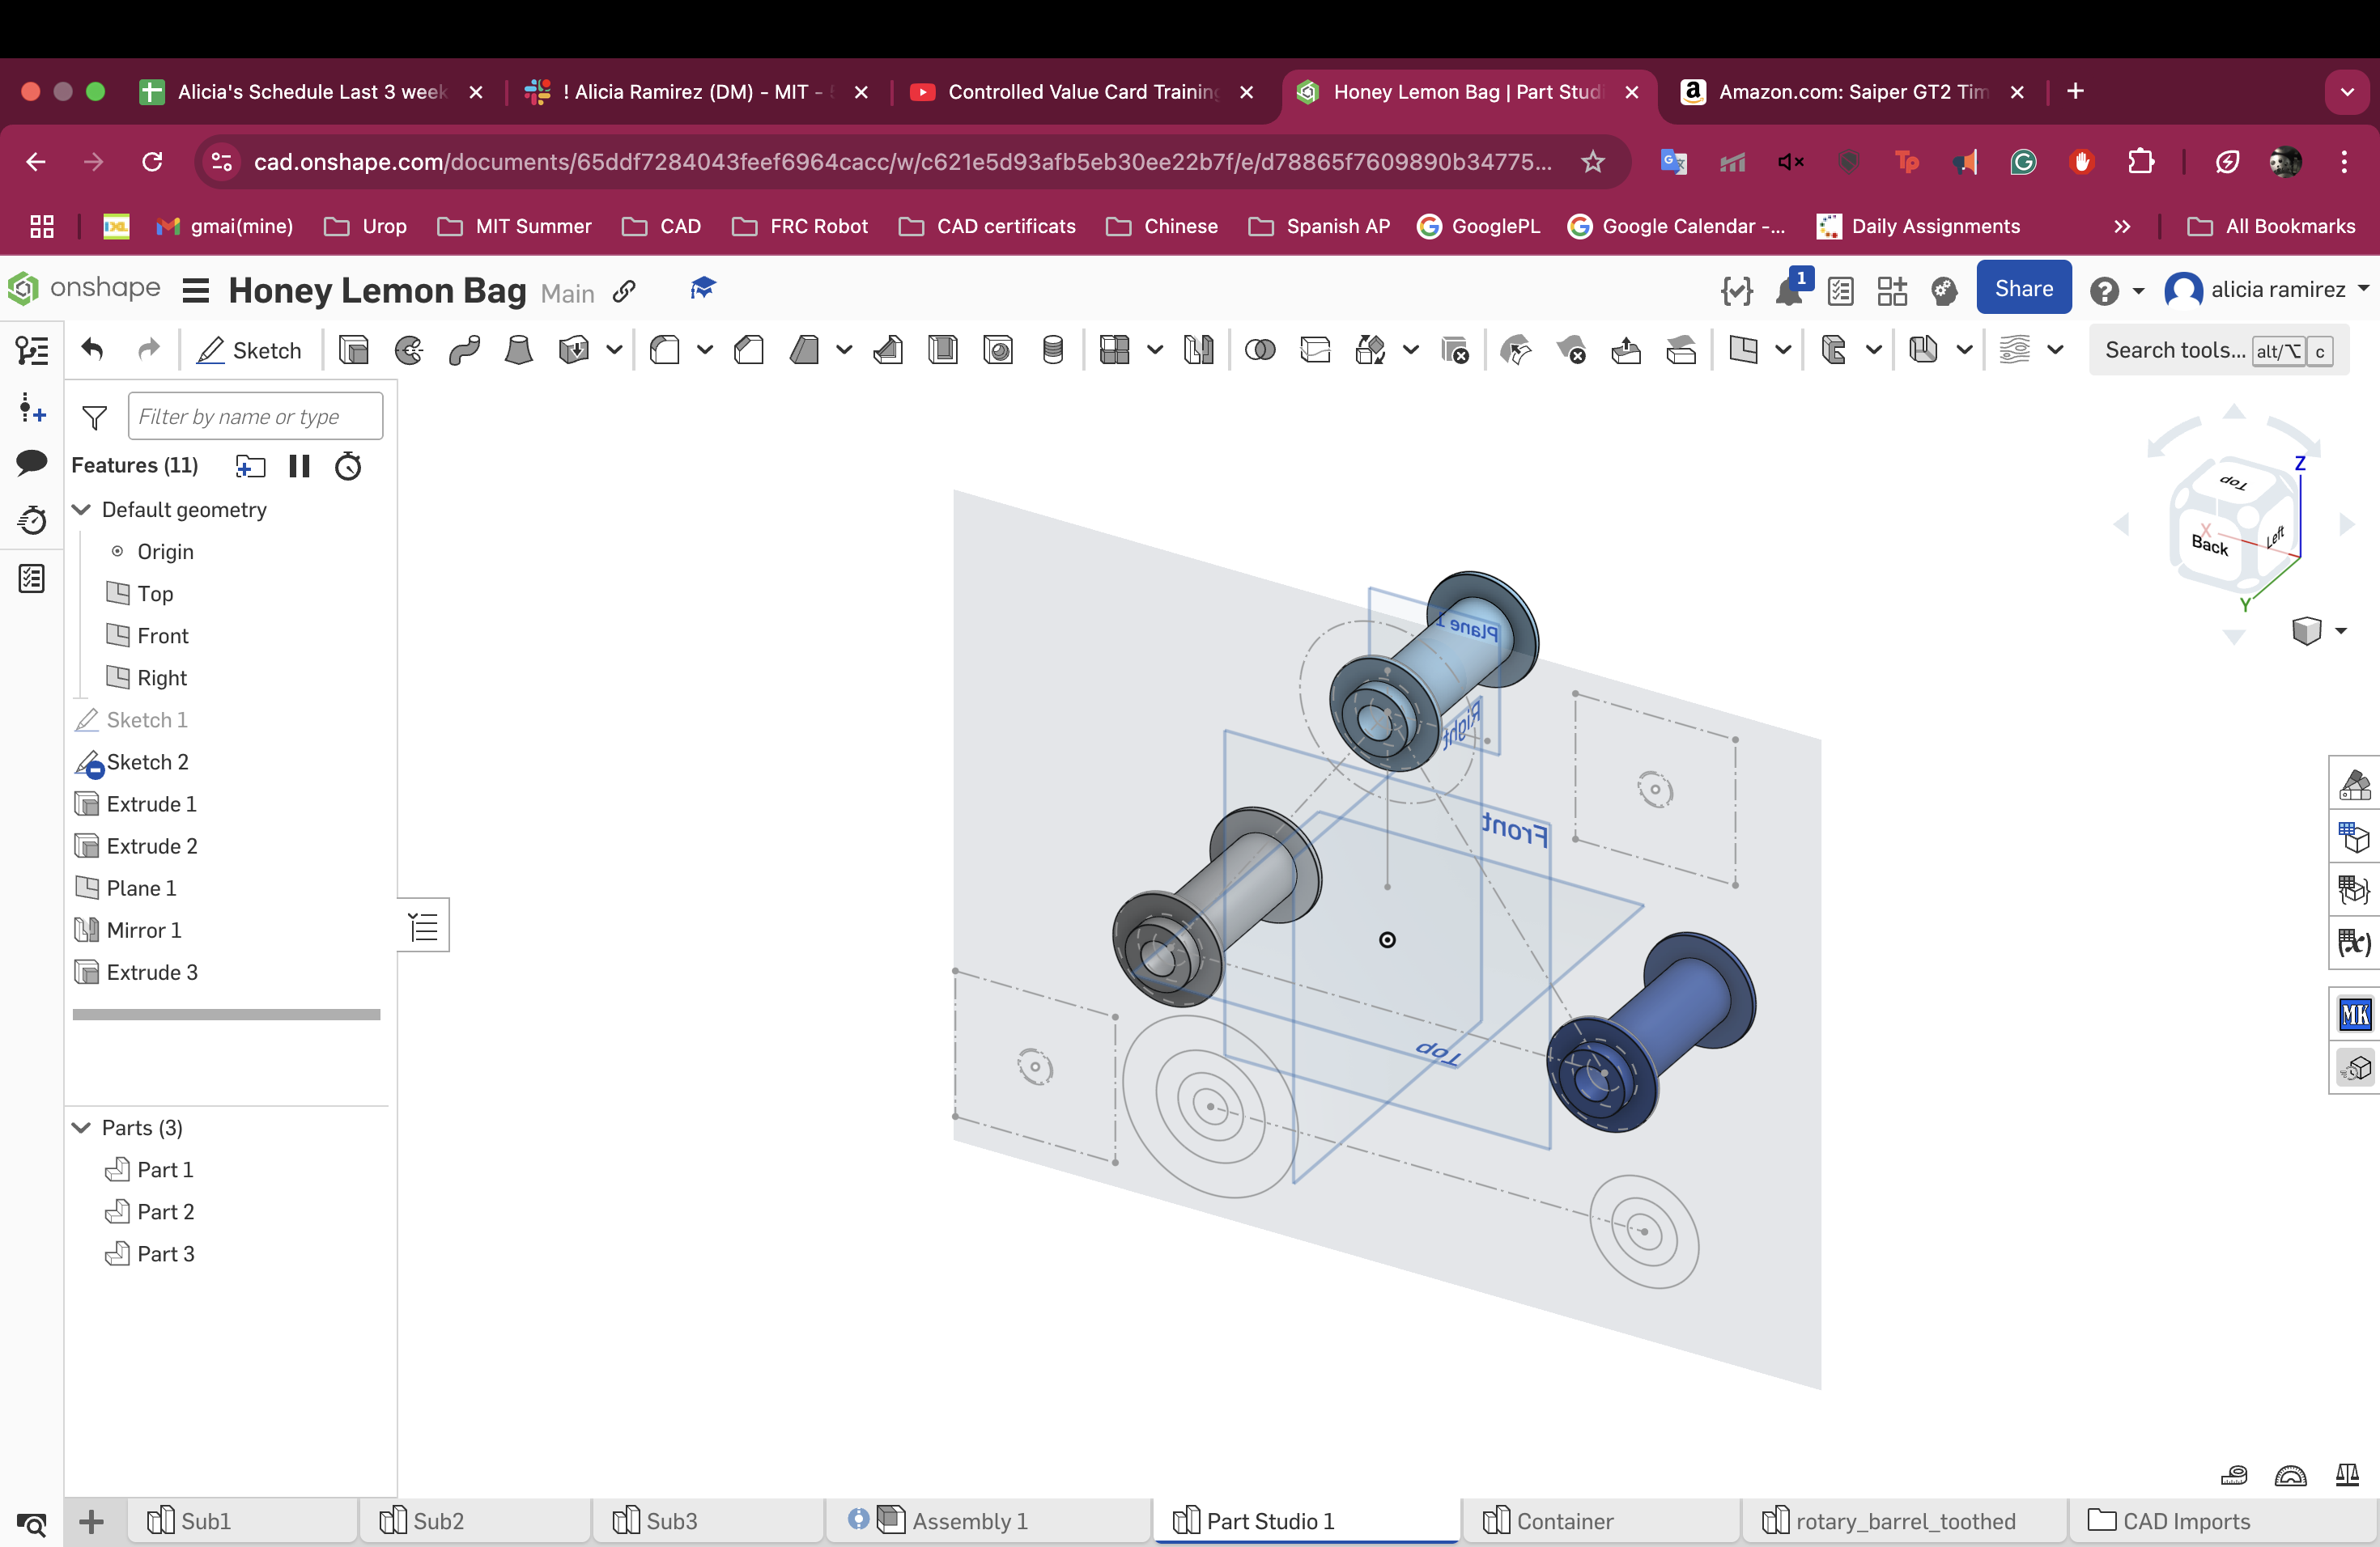Select the Transform tool
This screenshot has height=1547, width=2380.
(x=1370, y=350)
